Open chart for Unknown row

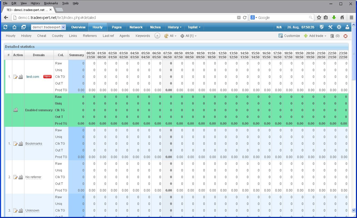(21, 211)
